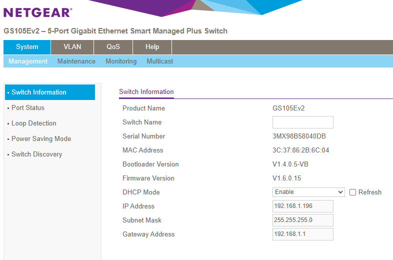Click the Gateway Address field
The width and height of the screenshot is (393, 260).
pyautogui.click(x=303, y=234)
